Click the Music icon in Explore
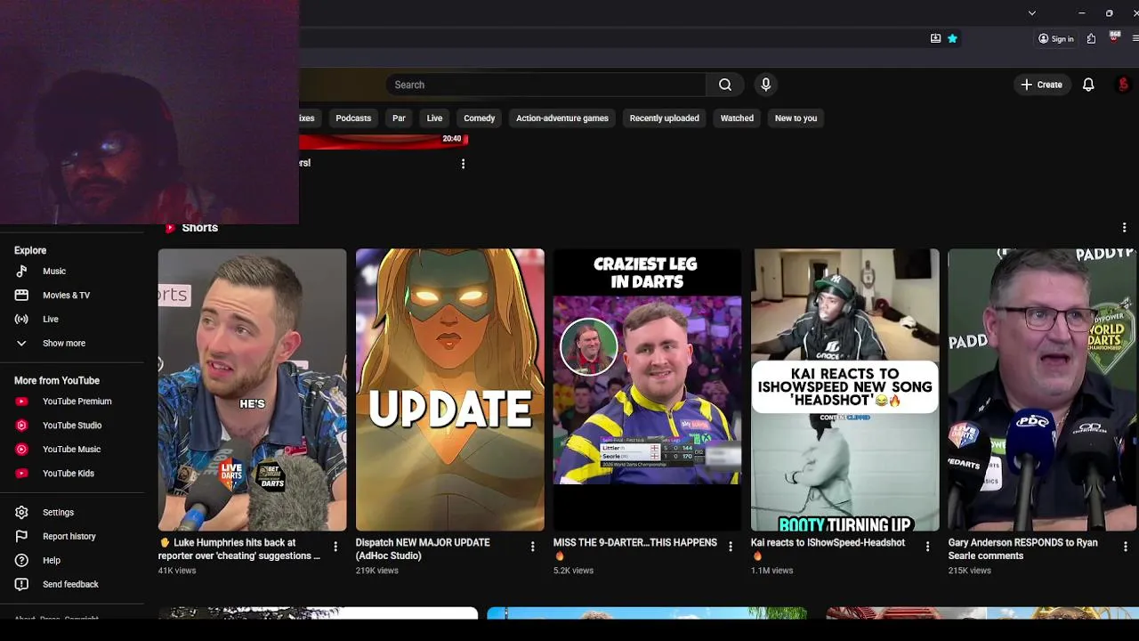 tap(21, 272)
